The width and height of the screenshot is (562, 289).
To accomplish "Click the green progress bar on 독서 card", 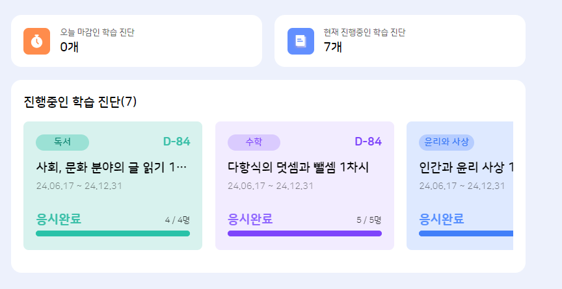I will coord(113,234).
